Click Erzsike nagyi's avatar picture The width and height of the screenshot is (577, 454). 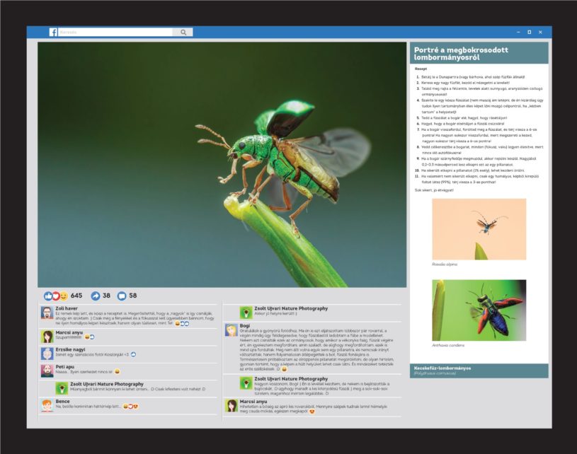point(47,354)
